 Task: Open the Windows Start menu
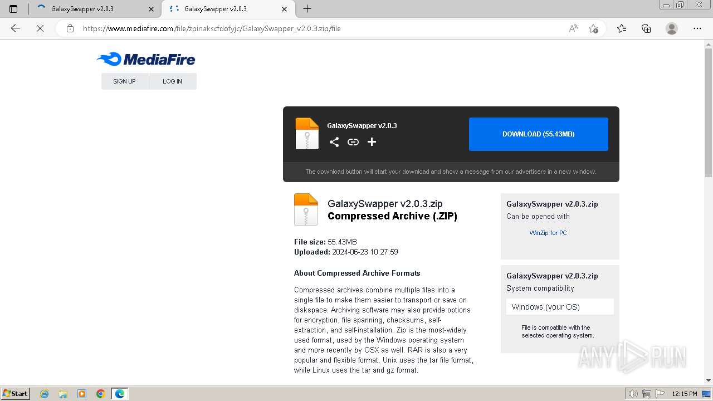[15, 394]
